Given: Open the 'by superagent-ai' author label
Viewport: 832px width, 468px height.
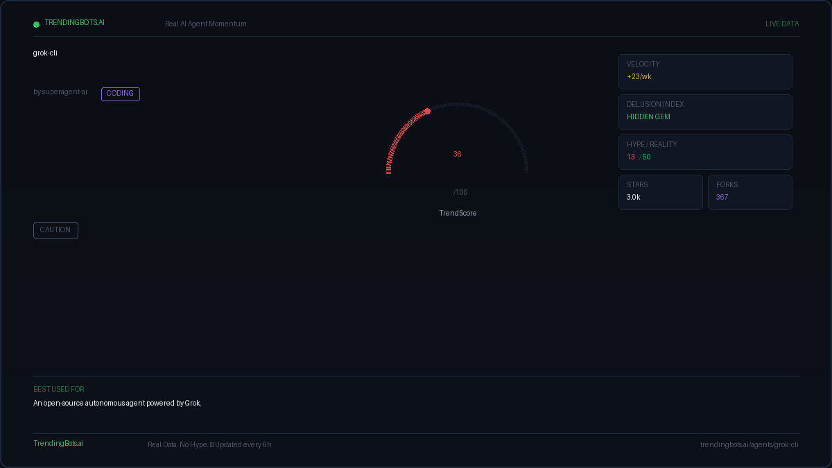Looking at the screenshot, I should [x=60, y=92].
